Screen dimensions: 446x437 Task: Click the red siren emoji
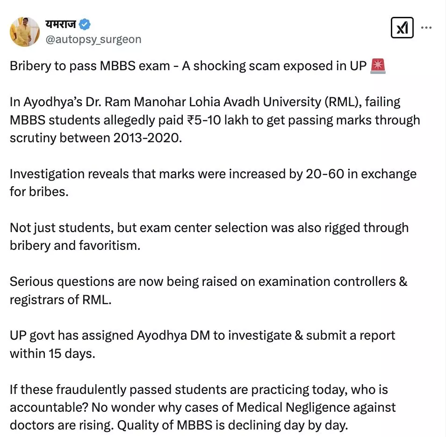click(377, 66)
